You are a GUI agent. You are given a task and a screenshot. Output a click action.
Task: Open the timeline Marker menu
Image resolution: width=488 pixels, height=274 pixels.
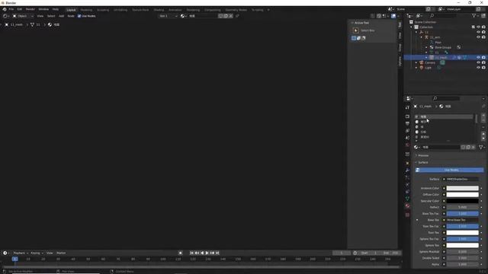[x=61, y=253]
